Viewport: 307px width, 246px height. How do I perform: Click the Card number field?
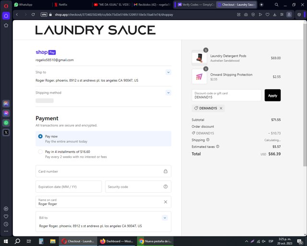pyautogui.click(x=104, y=171)
